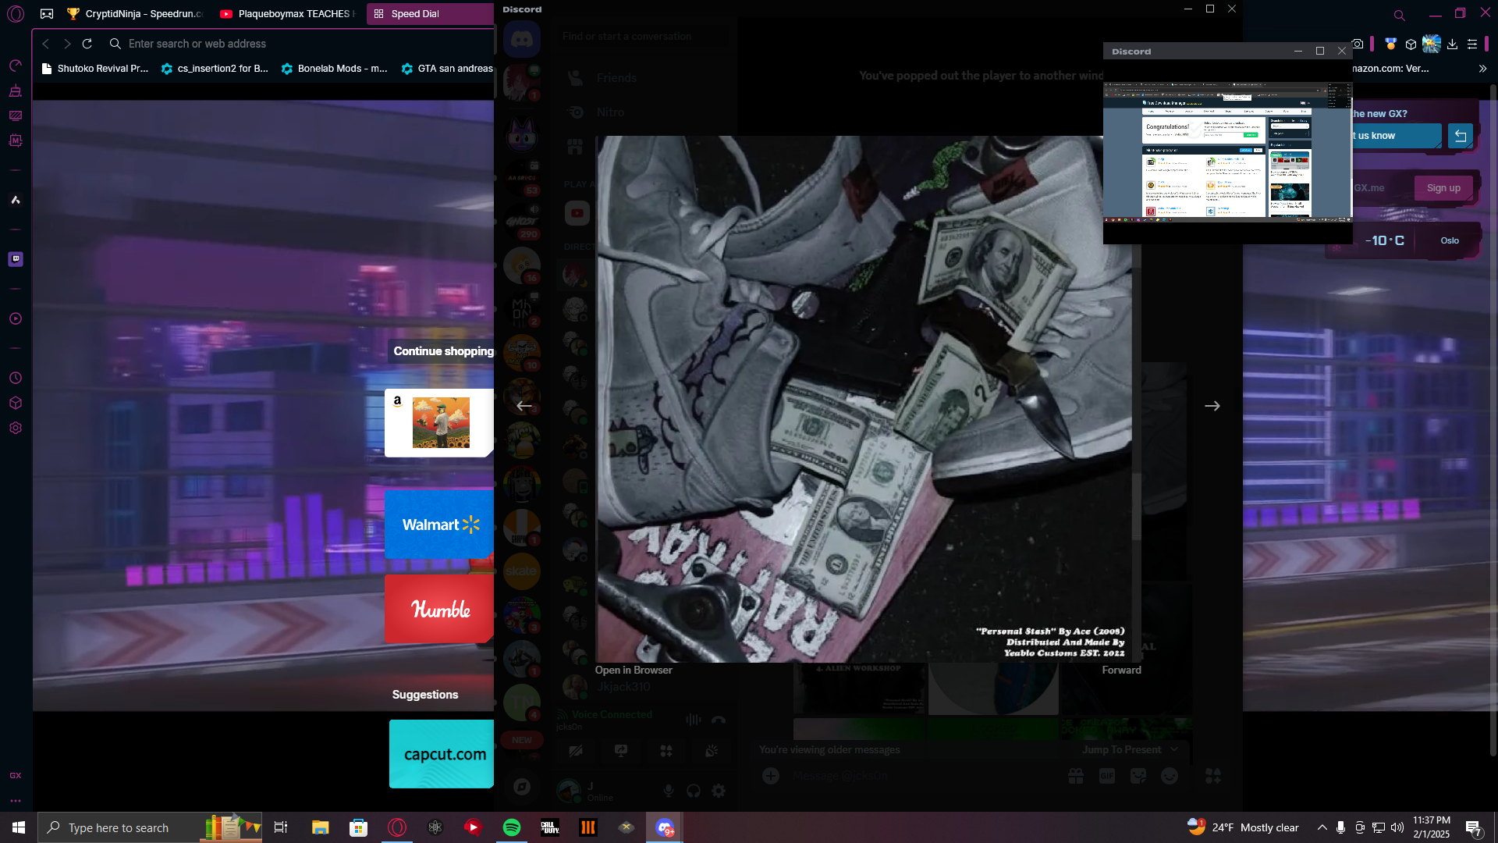Open GX Cleaner broom icon in sidebar
Viewport: 1498px width, 843px height.
click(15, 91)
